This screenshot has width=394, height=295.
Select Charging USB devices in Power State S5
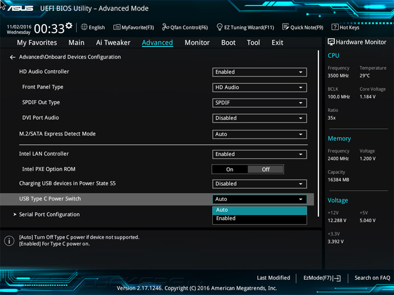point(67,184)
